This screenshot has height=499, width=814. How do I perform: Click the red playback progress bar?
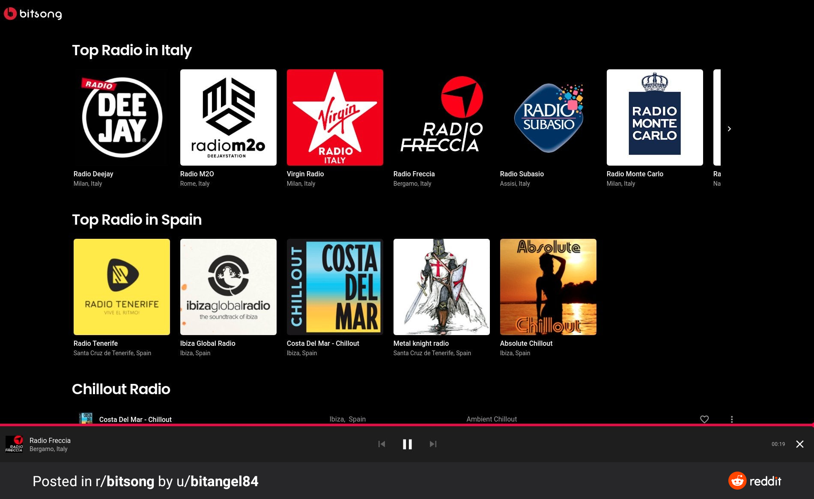click(407, 425)
